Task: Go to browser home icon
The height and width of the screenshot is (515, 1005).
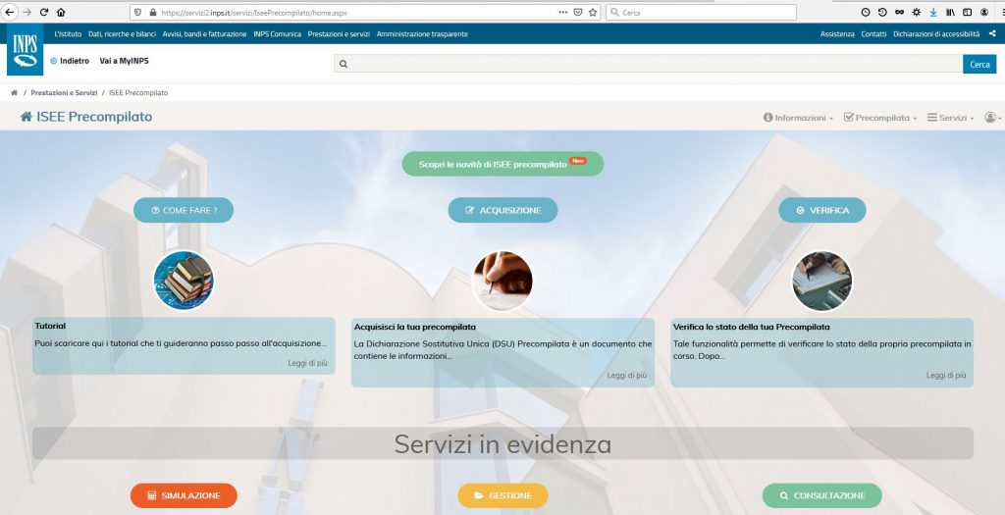Action: point(61,12)
